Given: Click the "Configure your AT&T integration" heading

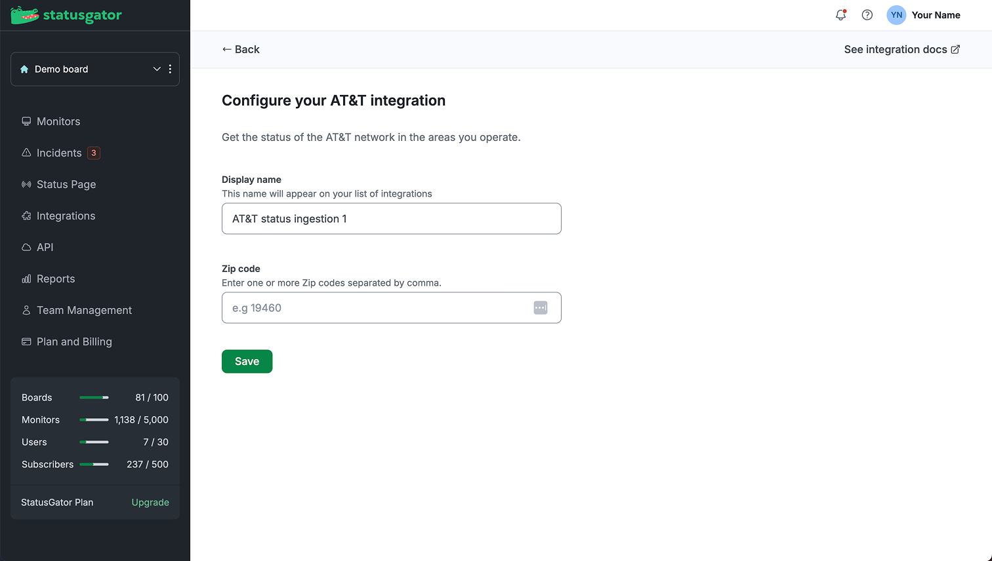Looking at the screenshot, I should click(x=333, y=100).
